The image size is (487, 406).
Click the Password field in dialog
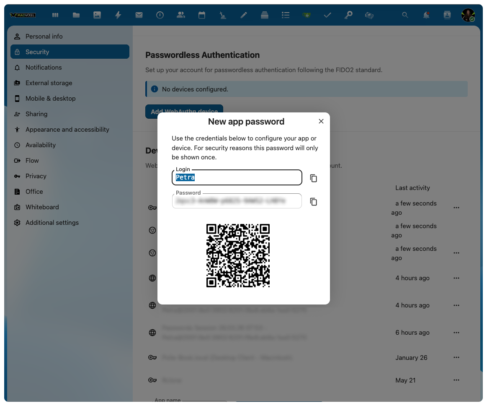pyautogui.click(x=237, y=201)
